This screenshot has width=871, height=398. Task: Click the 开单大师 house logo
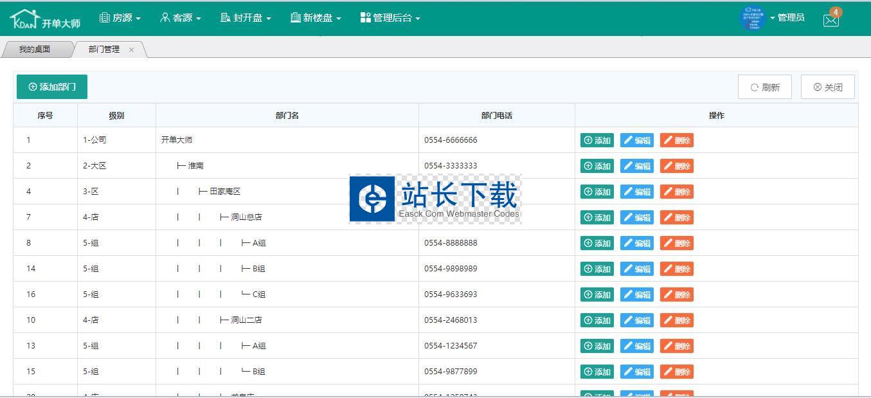45,19
